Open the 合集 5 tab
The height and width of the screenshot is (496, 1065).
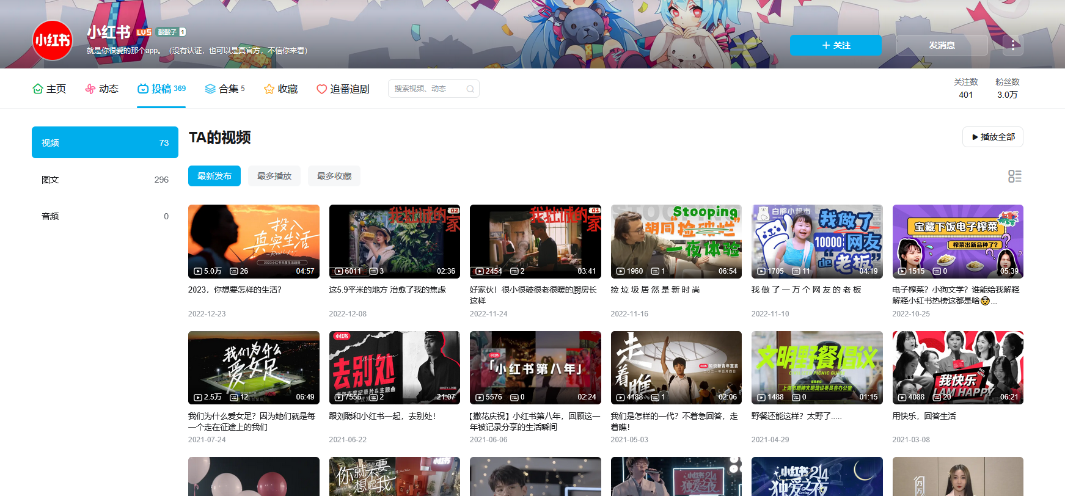tap(225, 89)
